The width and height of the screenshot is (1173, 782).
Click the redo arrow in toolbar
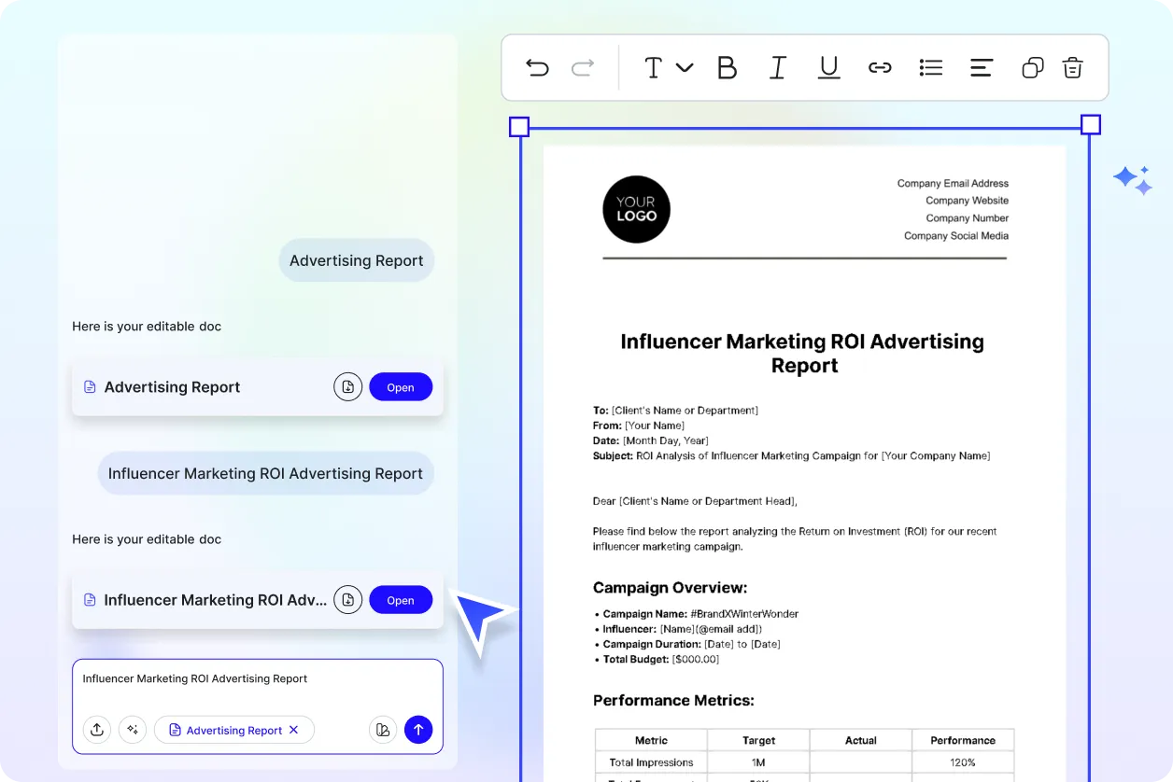point(583,67)
